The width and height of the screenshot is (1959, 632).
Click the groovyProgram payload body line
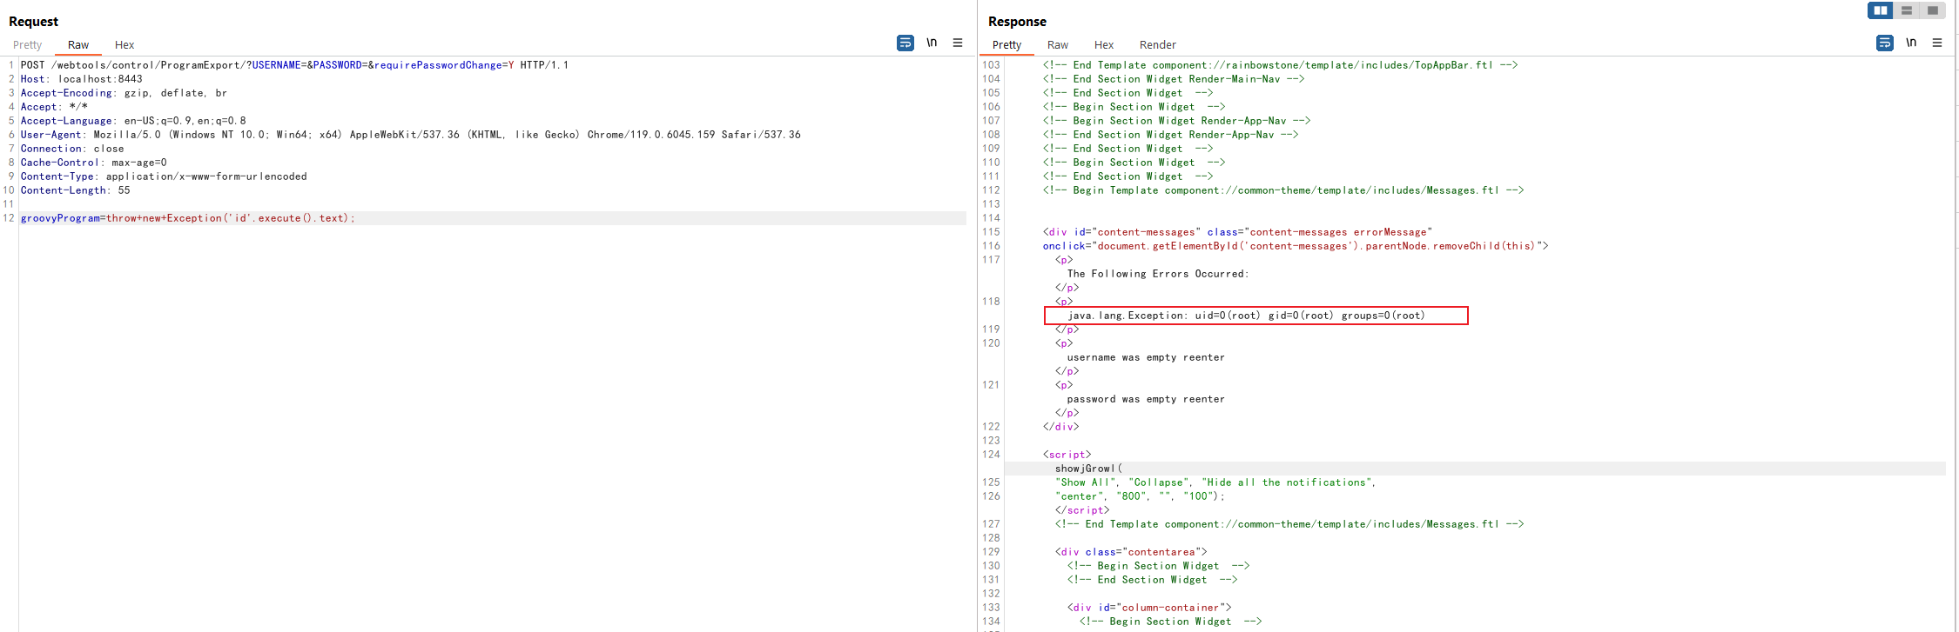click(188, 218)
